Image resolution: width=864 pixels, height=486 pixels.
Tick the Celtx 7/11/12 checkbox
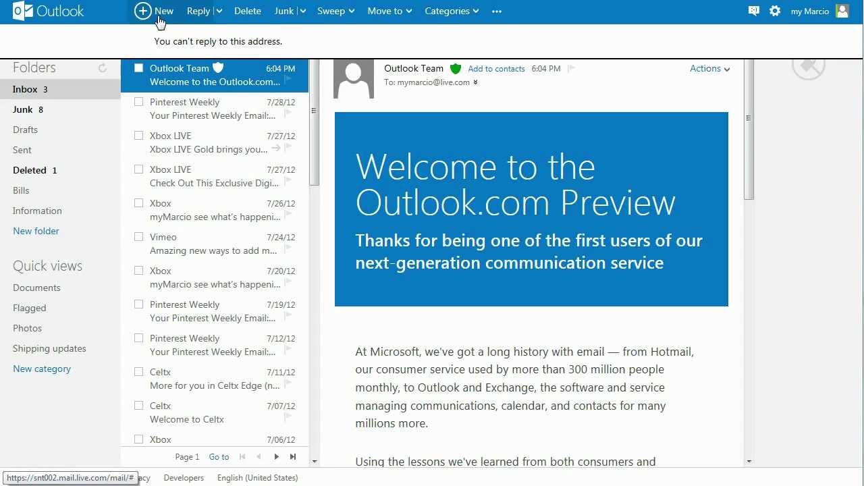pyautogui.click(x=138, y=371)
